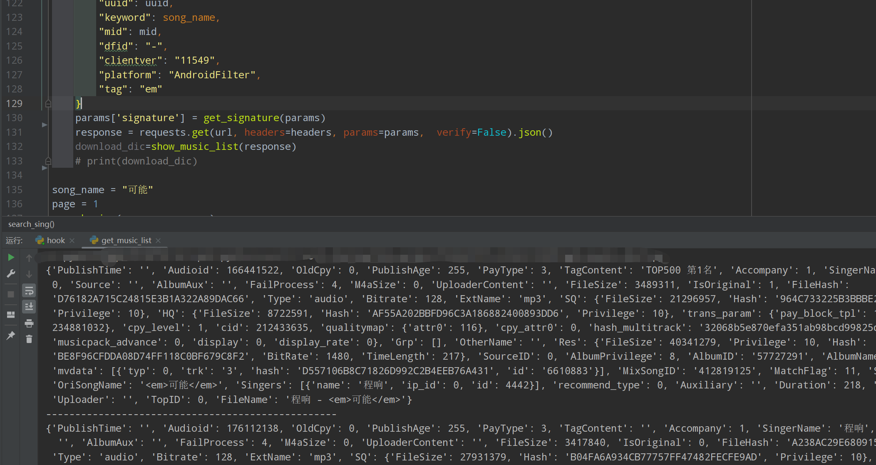Switch to the hook run tab
This screenshot has width=876, height=465.
click(55, 240)
